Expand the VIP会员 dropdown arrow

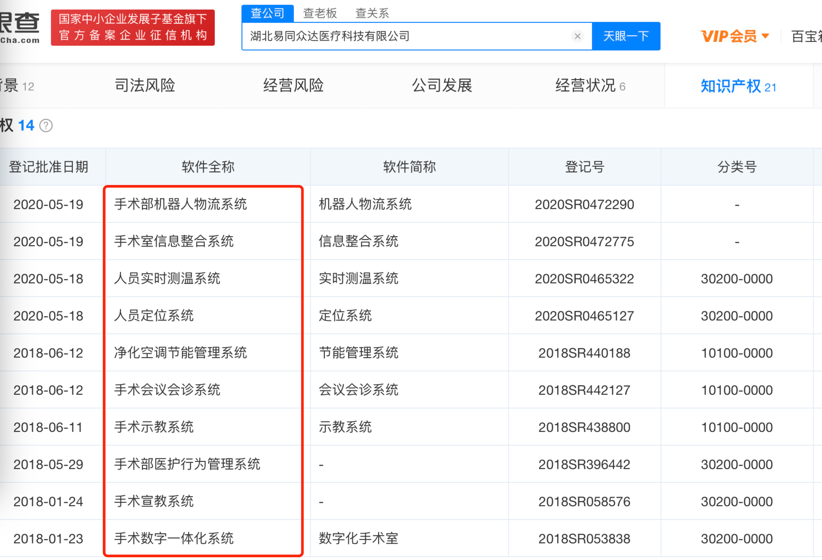point(765,36)
